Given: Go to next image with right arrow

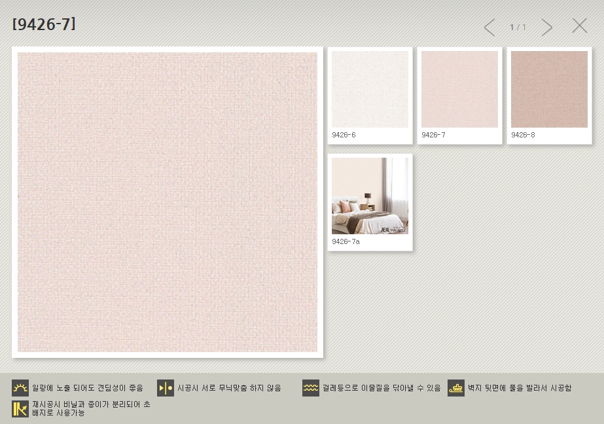Looking at the screenshot, I should click(547, 27).
